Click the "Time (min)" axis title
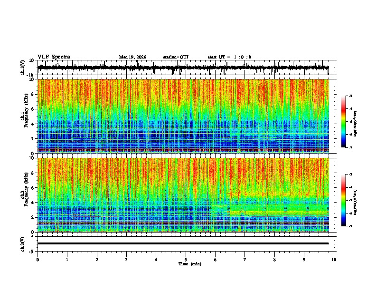This screenshot has width=376, height=291. [190, 264]
